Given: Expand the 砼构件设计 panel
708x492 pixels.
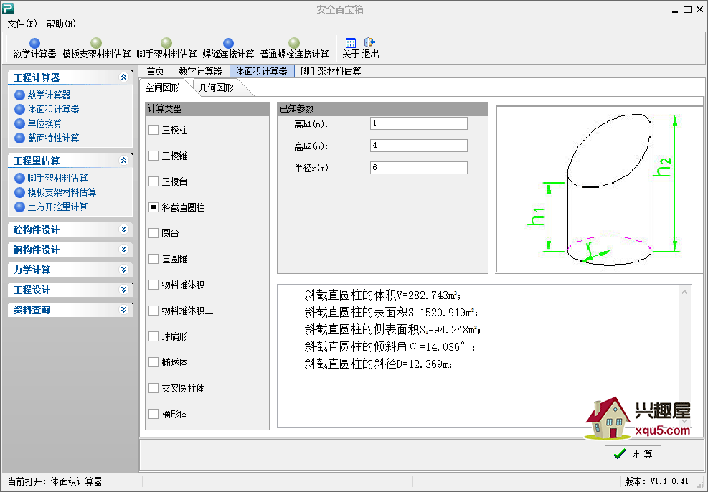Looking at the screenshot, I should click(x=123, y=230).
